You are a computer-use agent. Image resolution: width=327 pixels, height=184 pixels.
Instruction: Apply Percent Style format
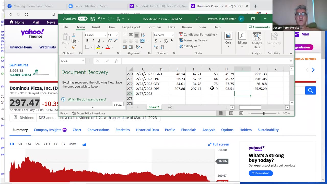pos(166,41)
